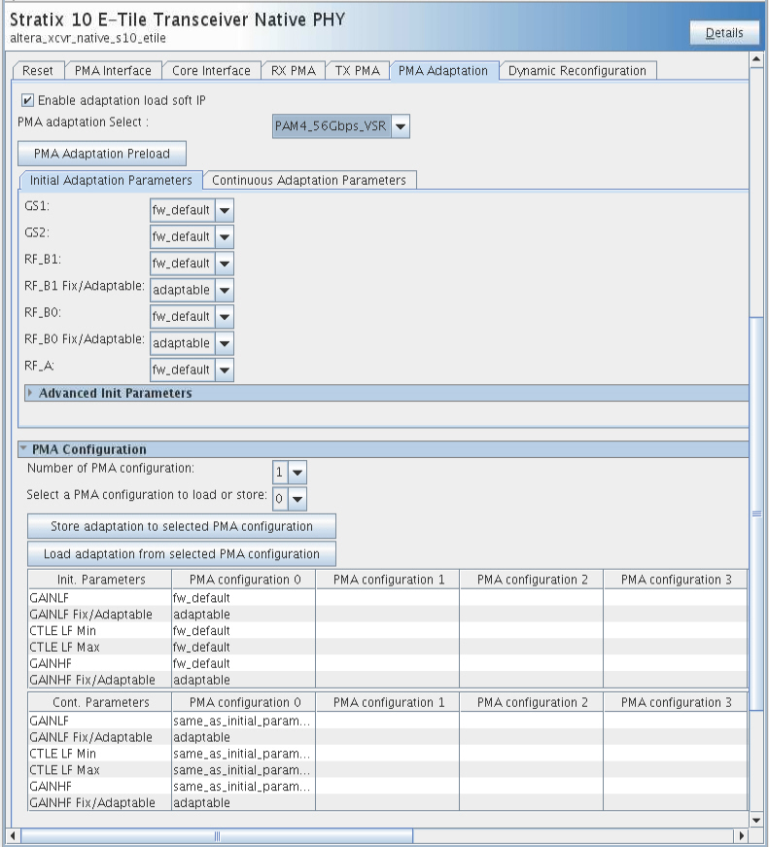Image resolution: width=769 pixels, height=847 pixels.
Task: Open Continuous Adaptation Parameters tab
Action: click(309, 180)
